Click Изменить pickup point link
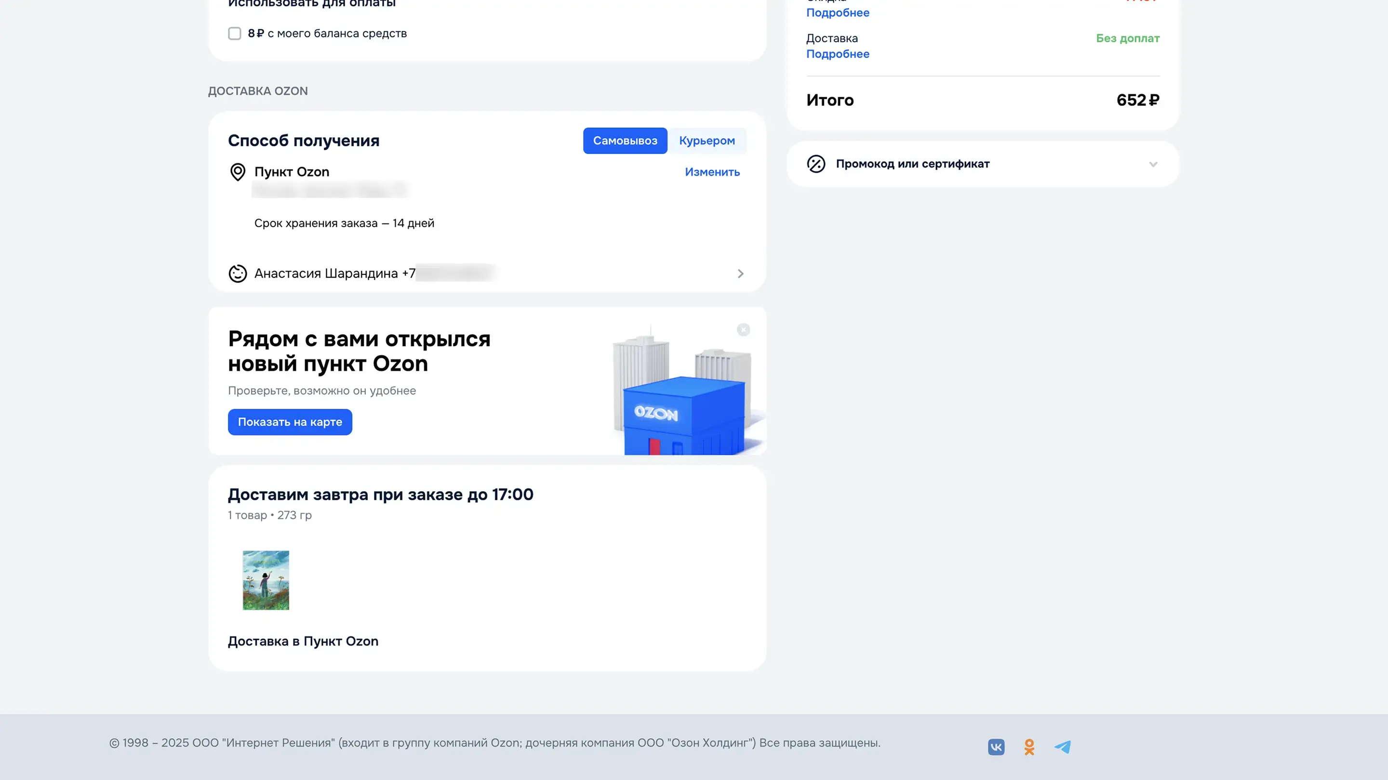This screenshot has width=1388, height=780. click(x=712, y=172)
